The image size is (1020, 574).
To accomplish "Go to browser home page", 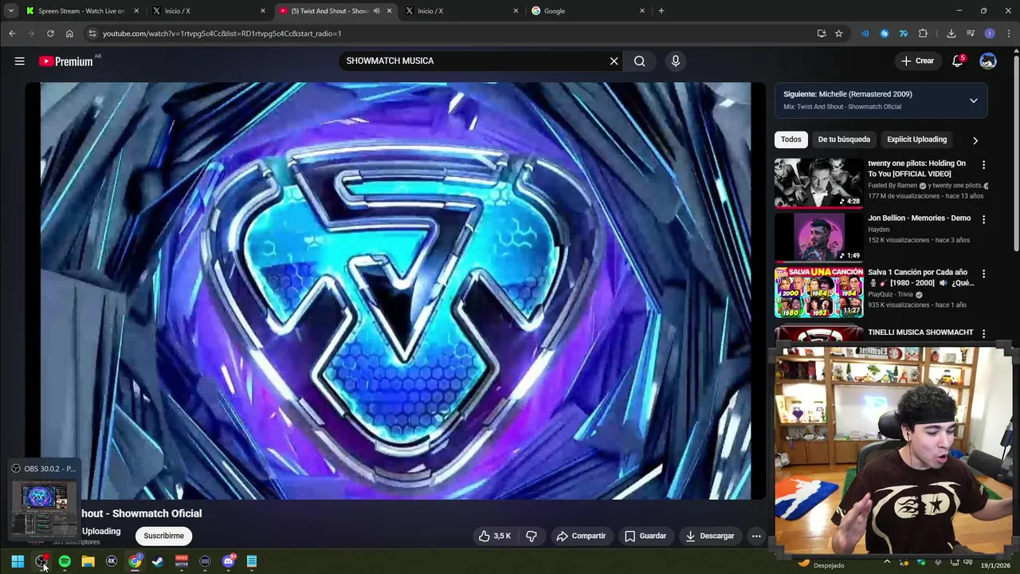I will 69,33.
